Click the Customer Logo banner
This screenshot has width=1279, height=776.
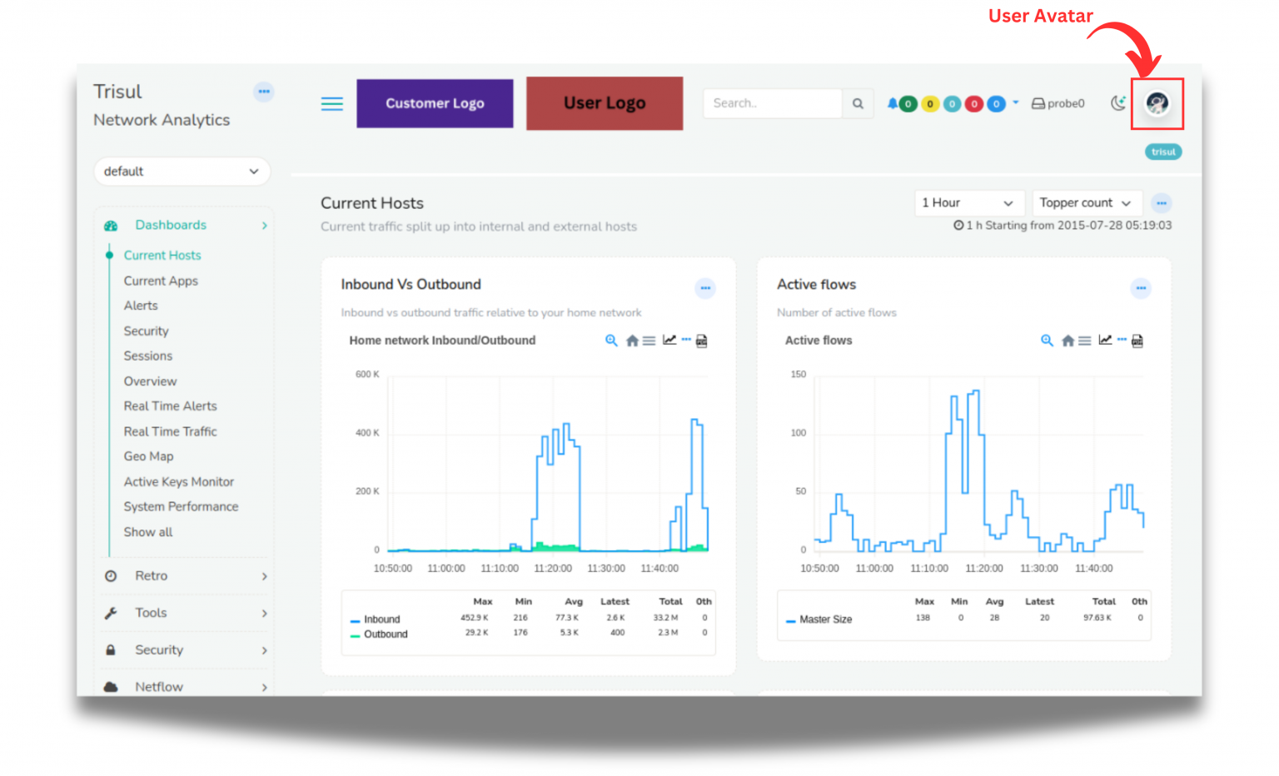pos(435,103)
